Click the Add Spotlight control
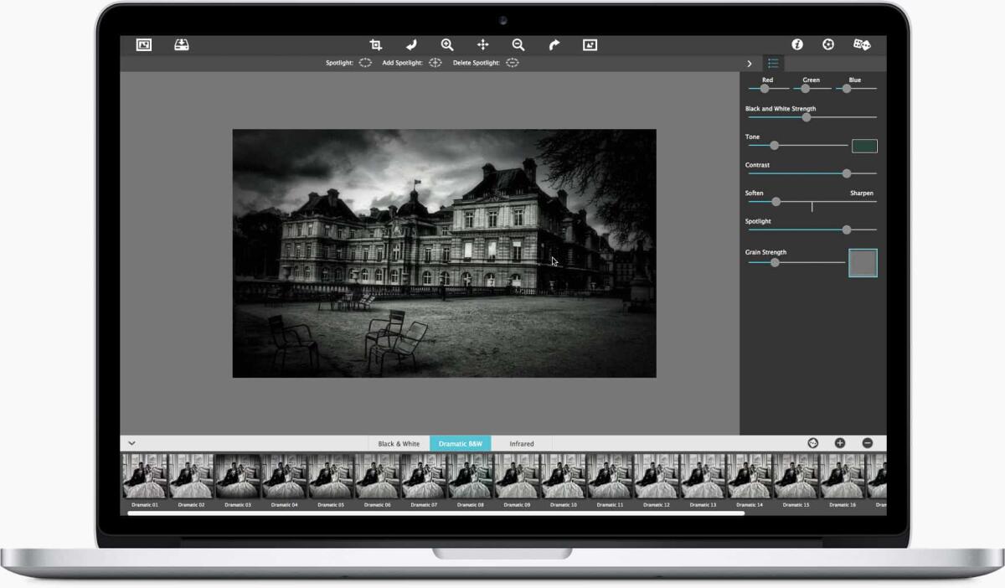The height and width of the screenshot is (588, 1005). pos(435,62)
